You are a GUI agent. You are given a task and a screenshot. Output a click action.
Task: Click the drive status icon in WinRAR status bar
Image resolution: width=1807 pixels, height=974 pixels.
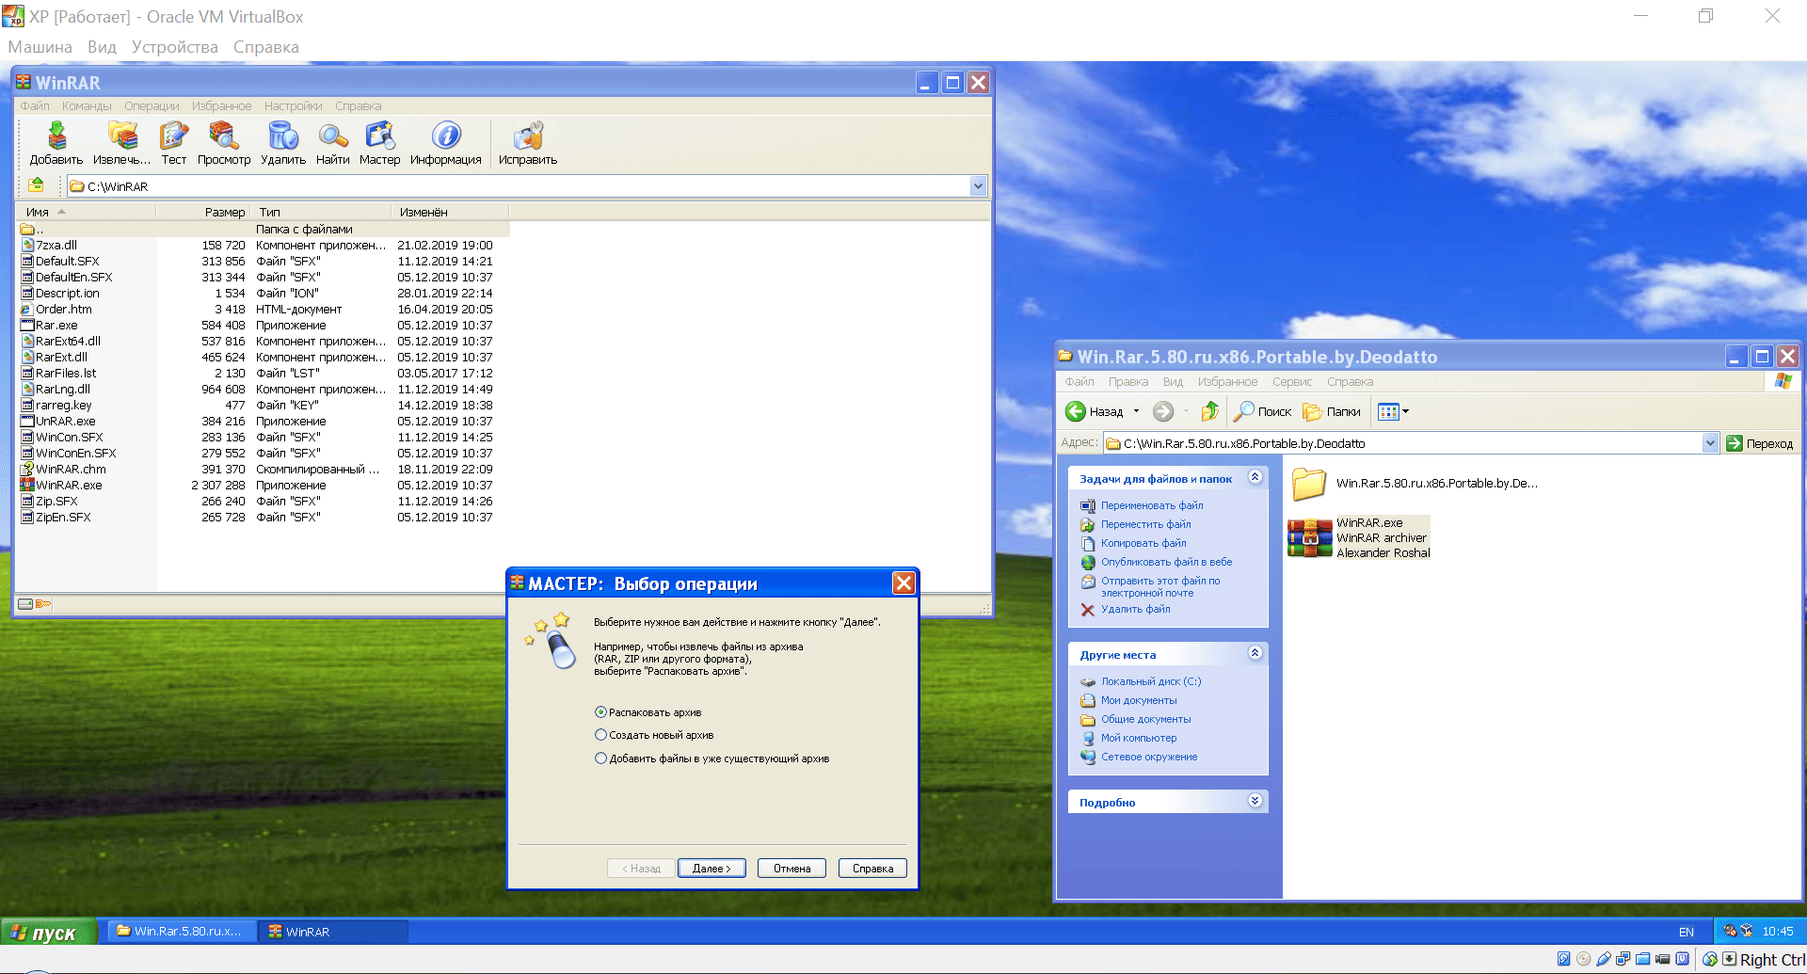(25, 604)
